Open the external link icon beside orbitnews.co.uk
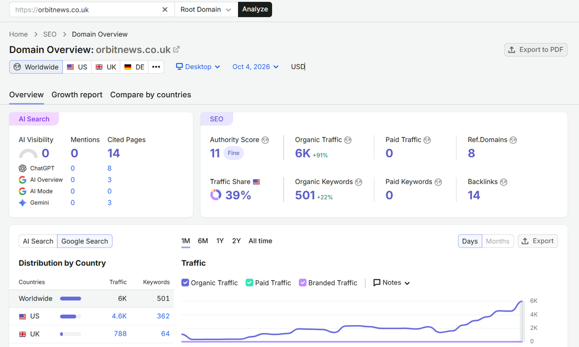 tap(176, 49)
